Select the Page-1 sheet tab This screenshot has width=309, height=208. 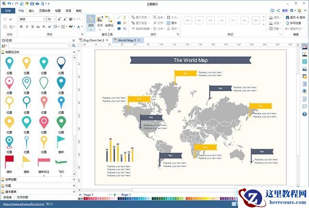126,195
